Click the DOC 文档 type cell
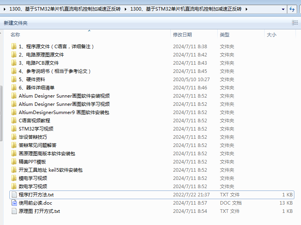The width and height of the screenshot is (301, 225). (x=231, y=203)
